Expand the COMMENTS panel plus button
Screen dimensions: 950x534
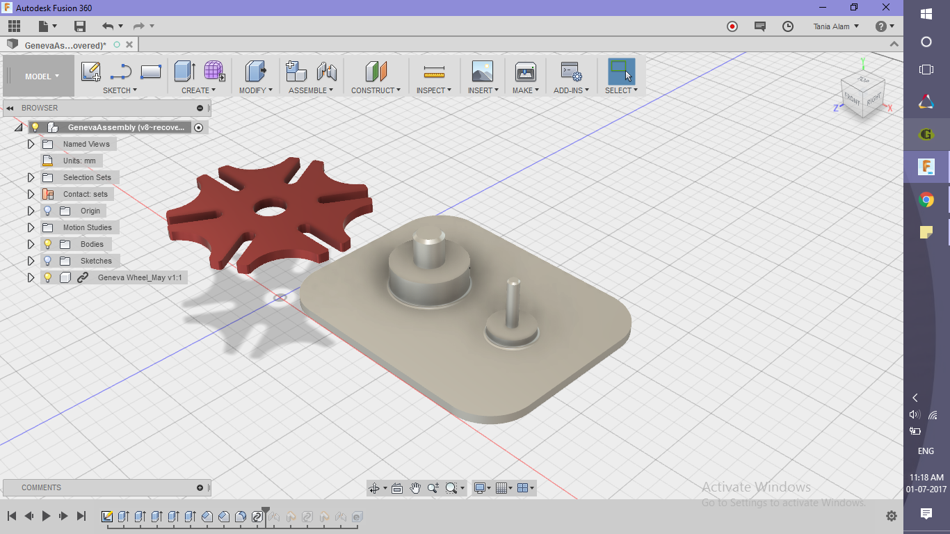[200, 487]
